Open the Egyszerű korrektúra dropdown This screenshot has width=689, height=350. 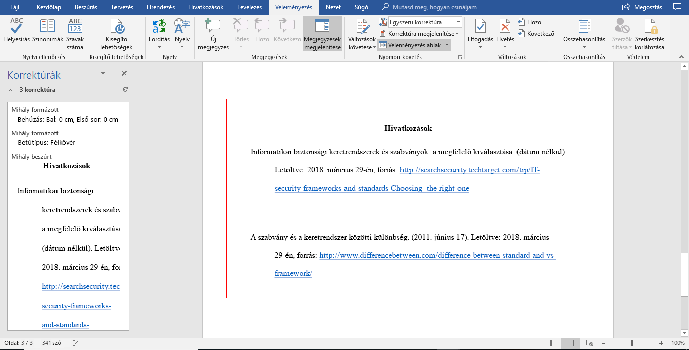[425, 22]
